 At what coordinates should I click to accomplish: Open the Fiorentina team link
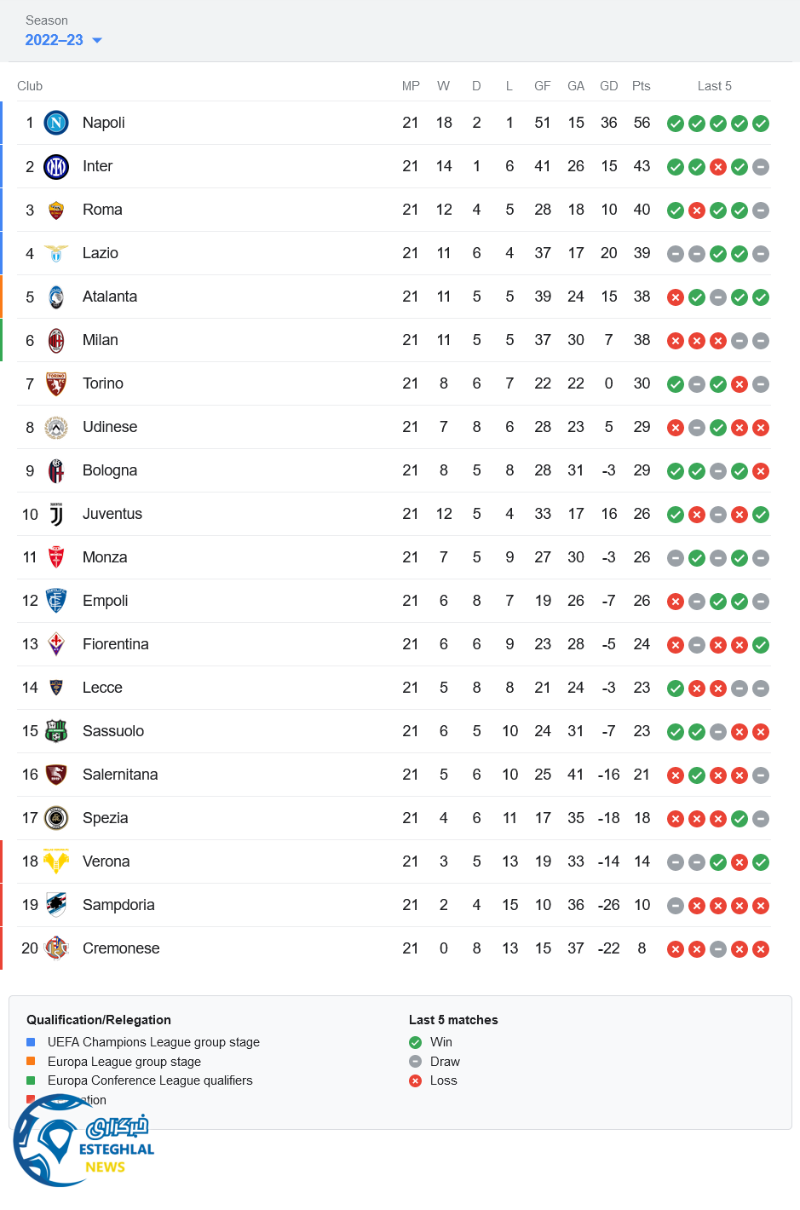click(116, 644)
